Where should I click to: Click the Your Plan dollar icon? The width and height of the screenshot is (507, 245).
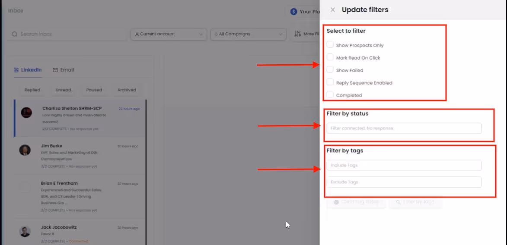293,12
